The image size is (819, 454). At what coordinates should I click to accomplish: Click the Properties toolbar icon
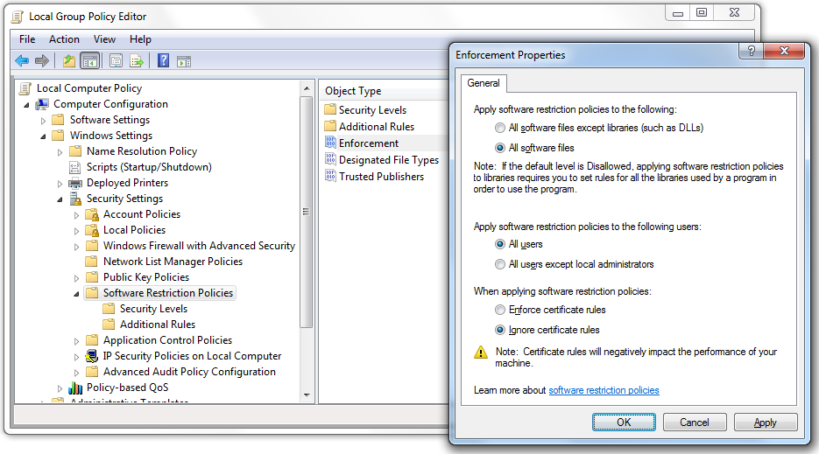tap(116, 60)
